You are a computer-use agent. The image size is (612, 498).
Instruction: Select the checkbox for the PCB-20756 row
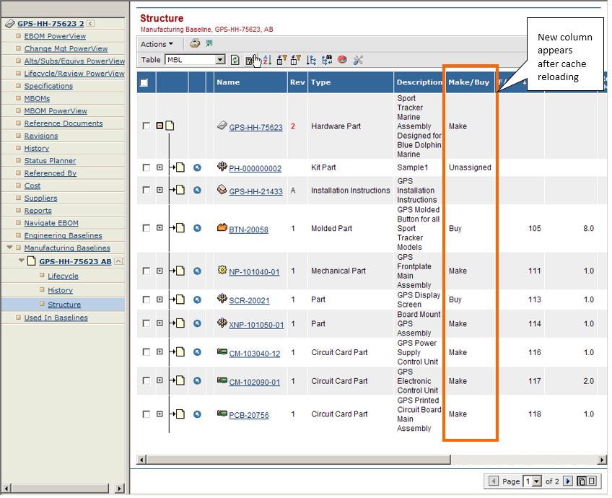point(147,414)
